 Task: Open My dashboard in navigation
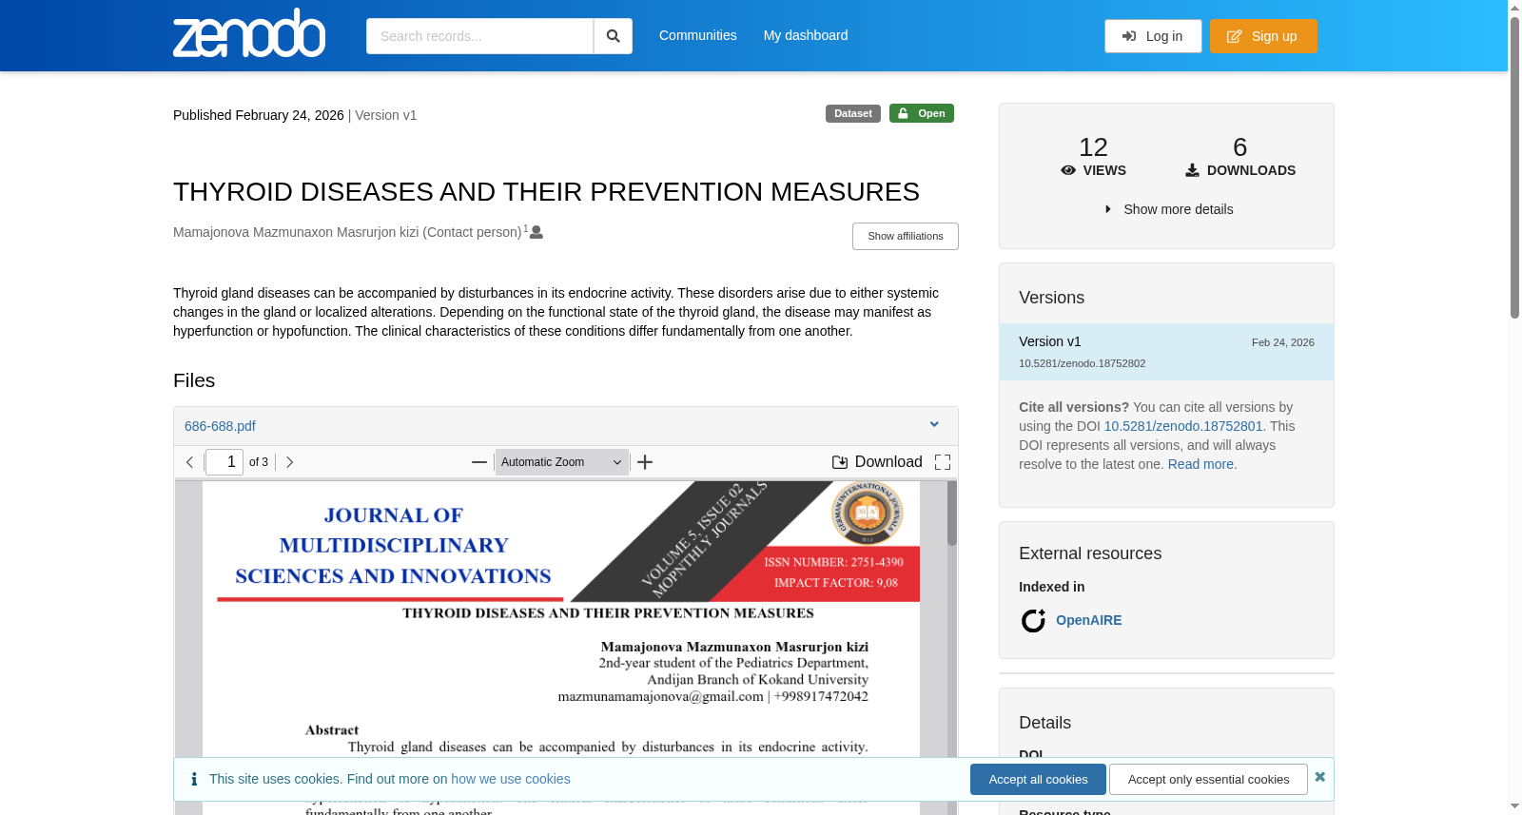click(805, 35)
